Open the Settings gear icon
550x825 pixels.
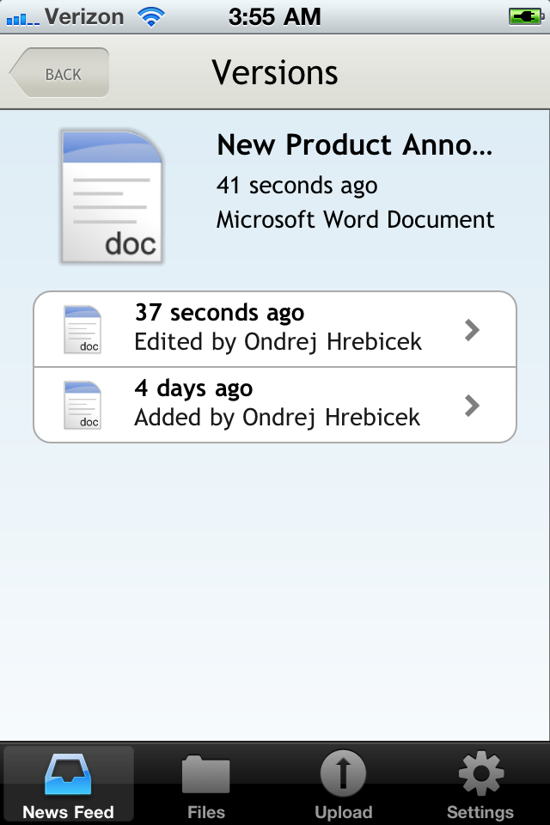[480, 776]
